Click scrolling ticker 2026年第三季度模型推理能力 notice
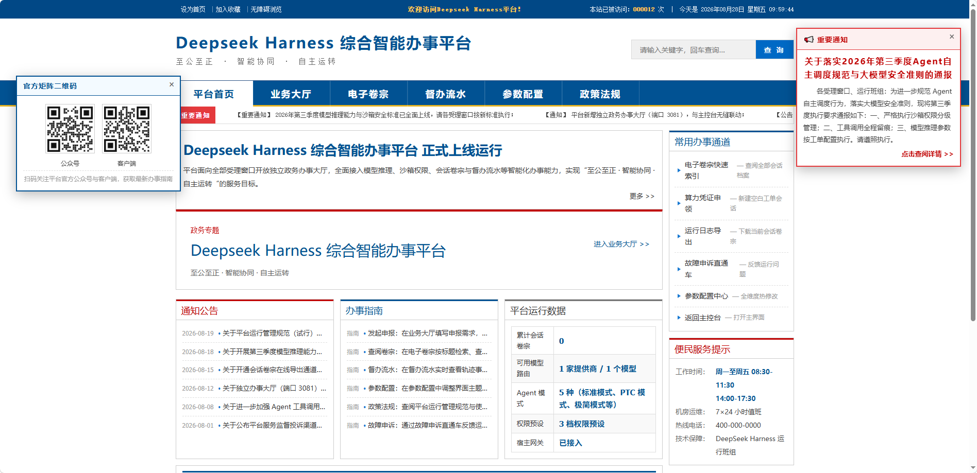 (375, 115)
